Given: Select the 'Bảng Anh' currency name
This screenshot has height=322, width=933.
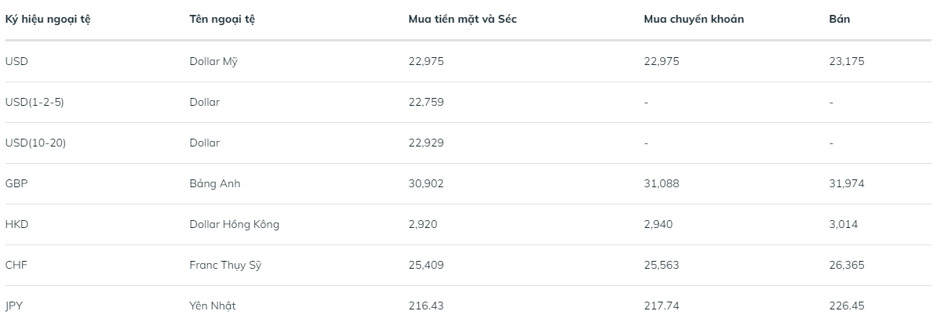Looking at the screenshot, I should 215,183.
